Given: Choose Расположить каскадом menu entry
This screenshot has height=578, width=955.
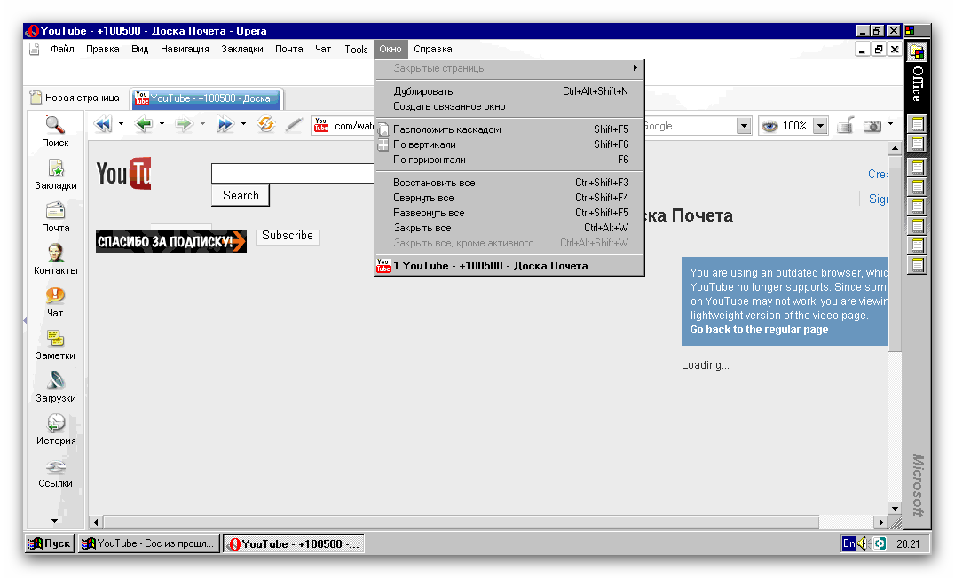Looking at the screenshot, I should [x=446, y=129].
